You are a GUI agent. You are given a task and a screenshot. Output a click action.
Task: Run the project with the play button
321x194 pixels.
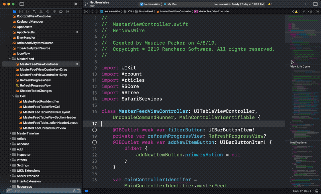click(76, 4)
